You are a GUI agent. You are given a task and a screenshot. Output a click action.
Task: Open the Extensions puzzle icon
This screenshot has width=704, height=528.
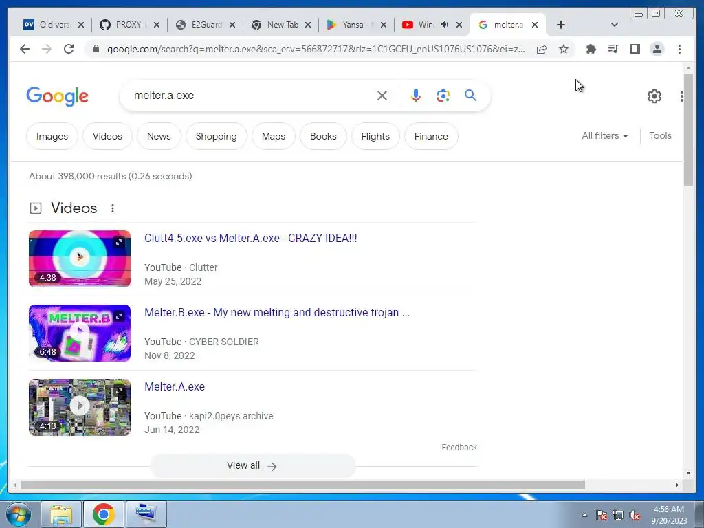(x=591, y=49)
